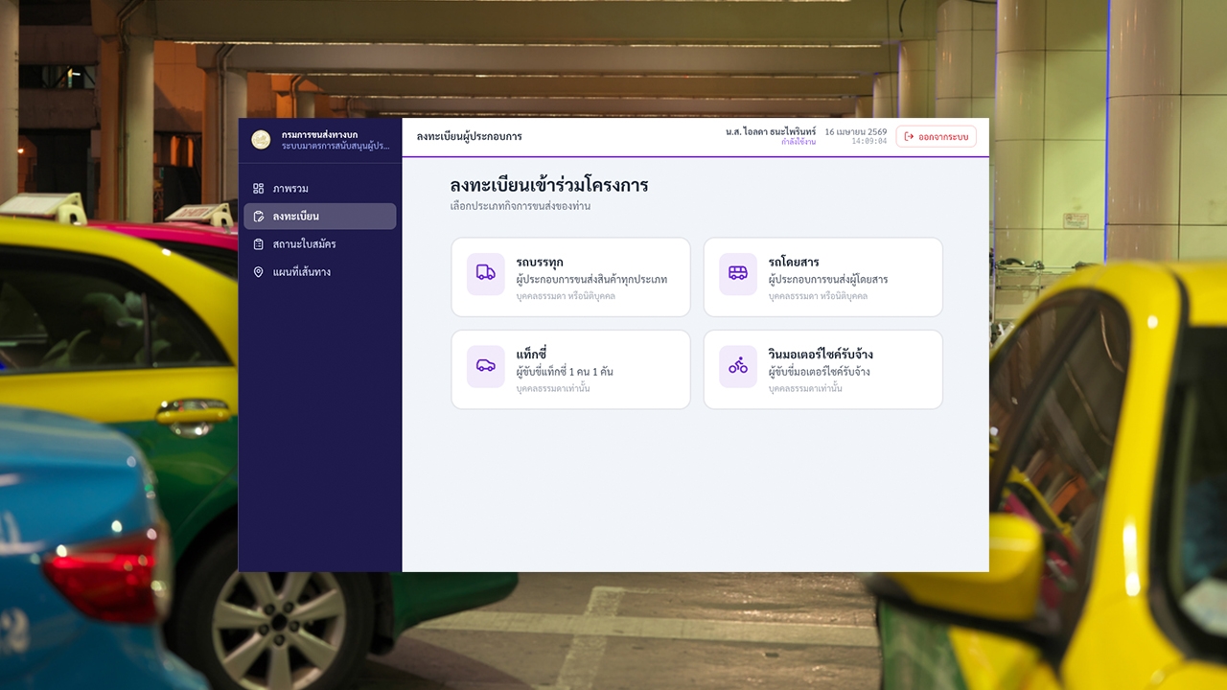Click the department logo emblem
Screen dimensions: 1227x690
click(261, 140)
